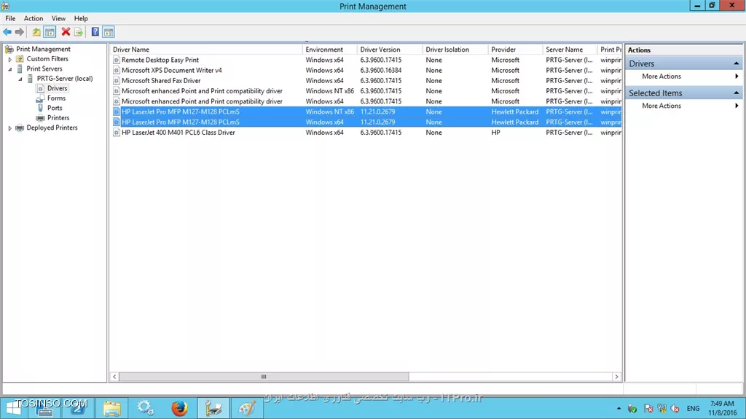Expand the Deployed Printers node
This screenshot has height=419, width=746.
click(x=10, y=128)
